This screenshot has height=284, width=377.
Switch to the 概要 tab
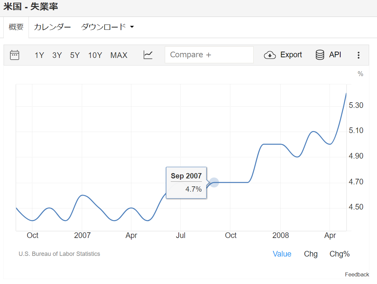pos(16,27)
